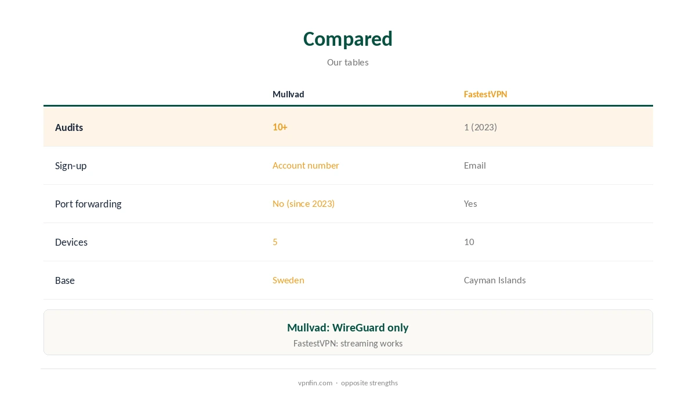696x394 pixels.
Task: Click the 'opposite strengths' footer text
Action: click(369, 383)
